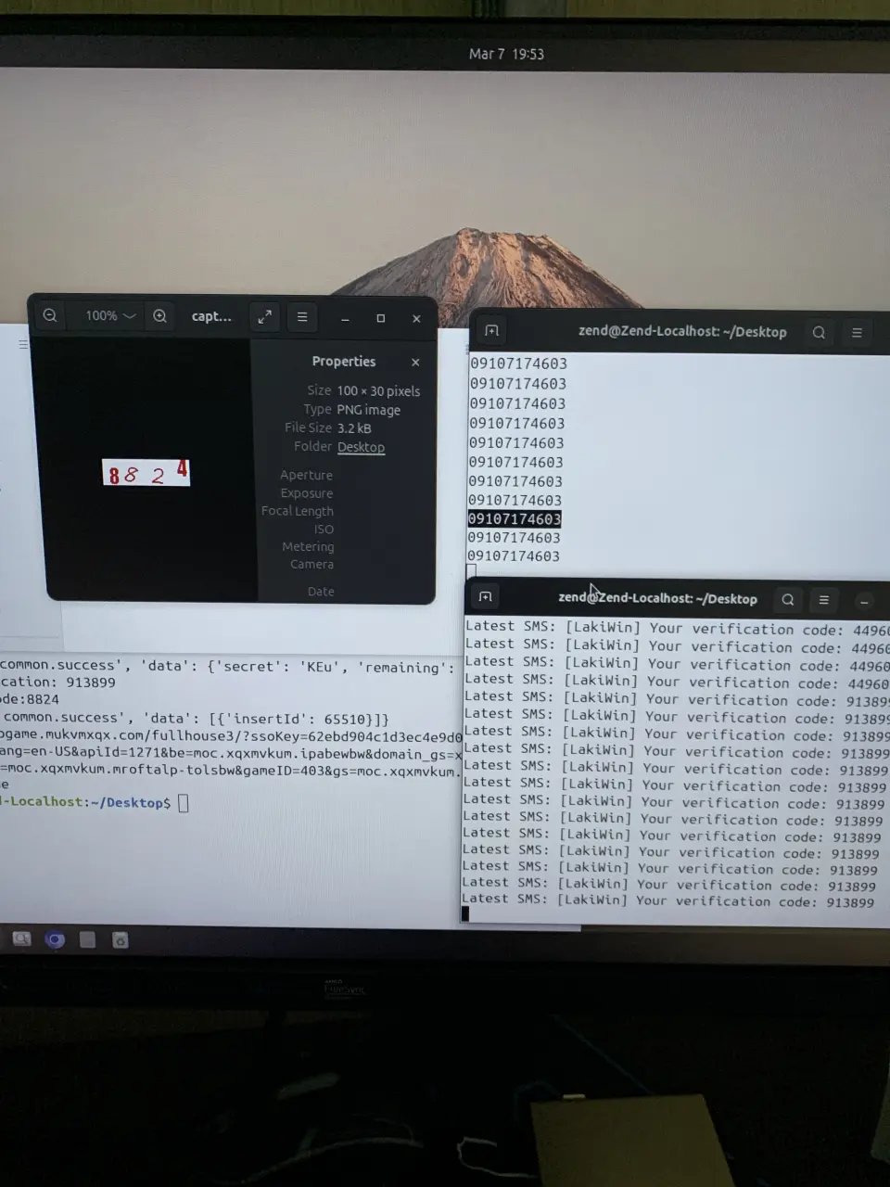The height and width of the screenshot is (1187, 890).
Task: Click the '3.2 kB' file size value
Action: click(x=354, y=428)
